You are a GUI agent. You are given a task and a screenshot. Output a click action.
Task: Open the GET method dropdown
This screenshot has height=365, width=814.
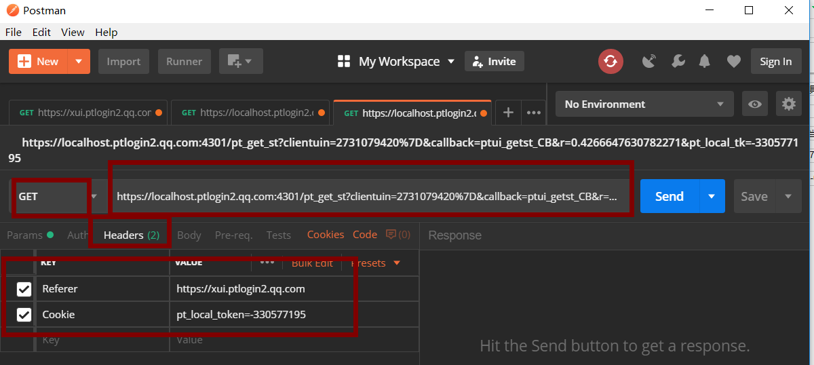click(x=59, y=196)
